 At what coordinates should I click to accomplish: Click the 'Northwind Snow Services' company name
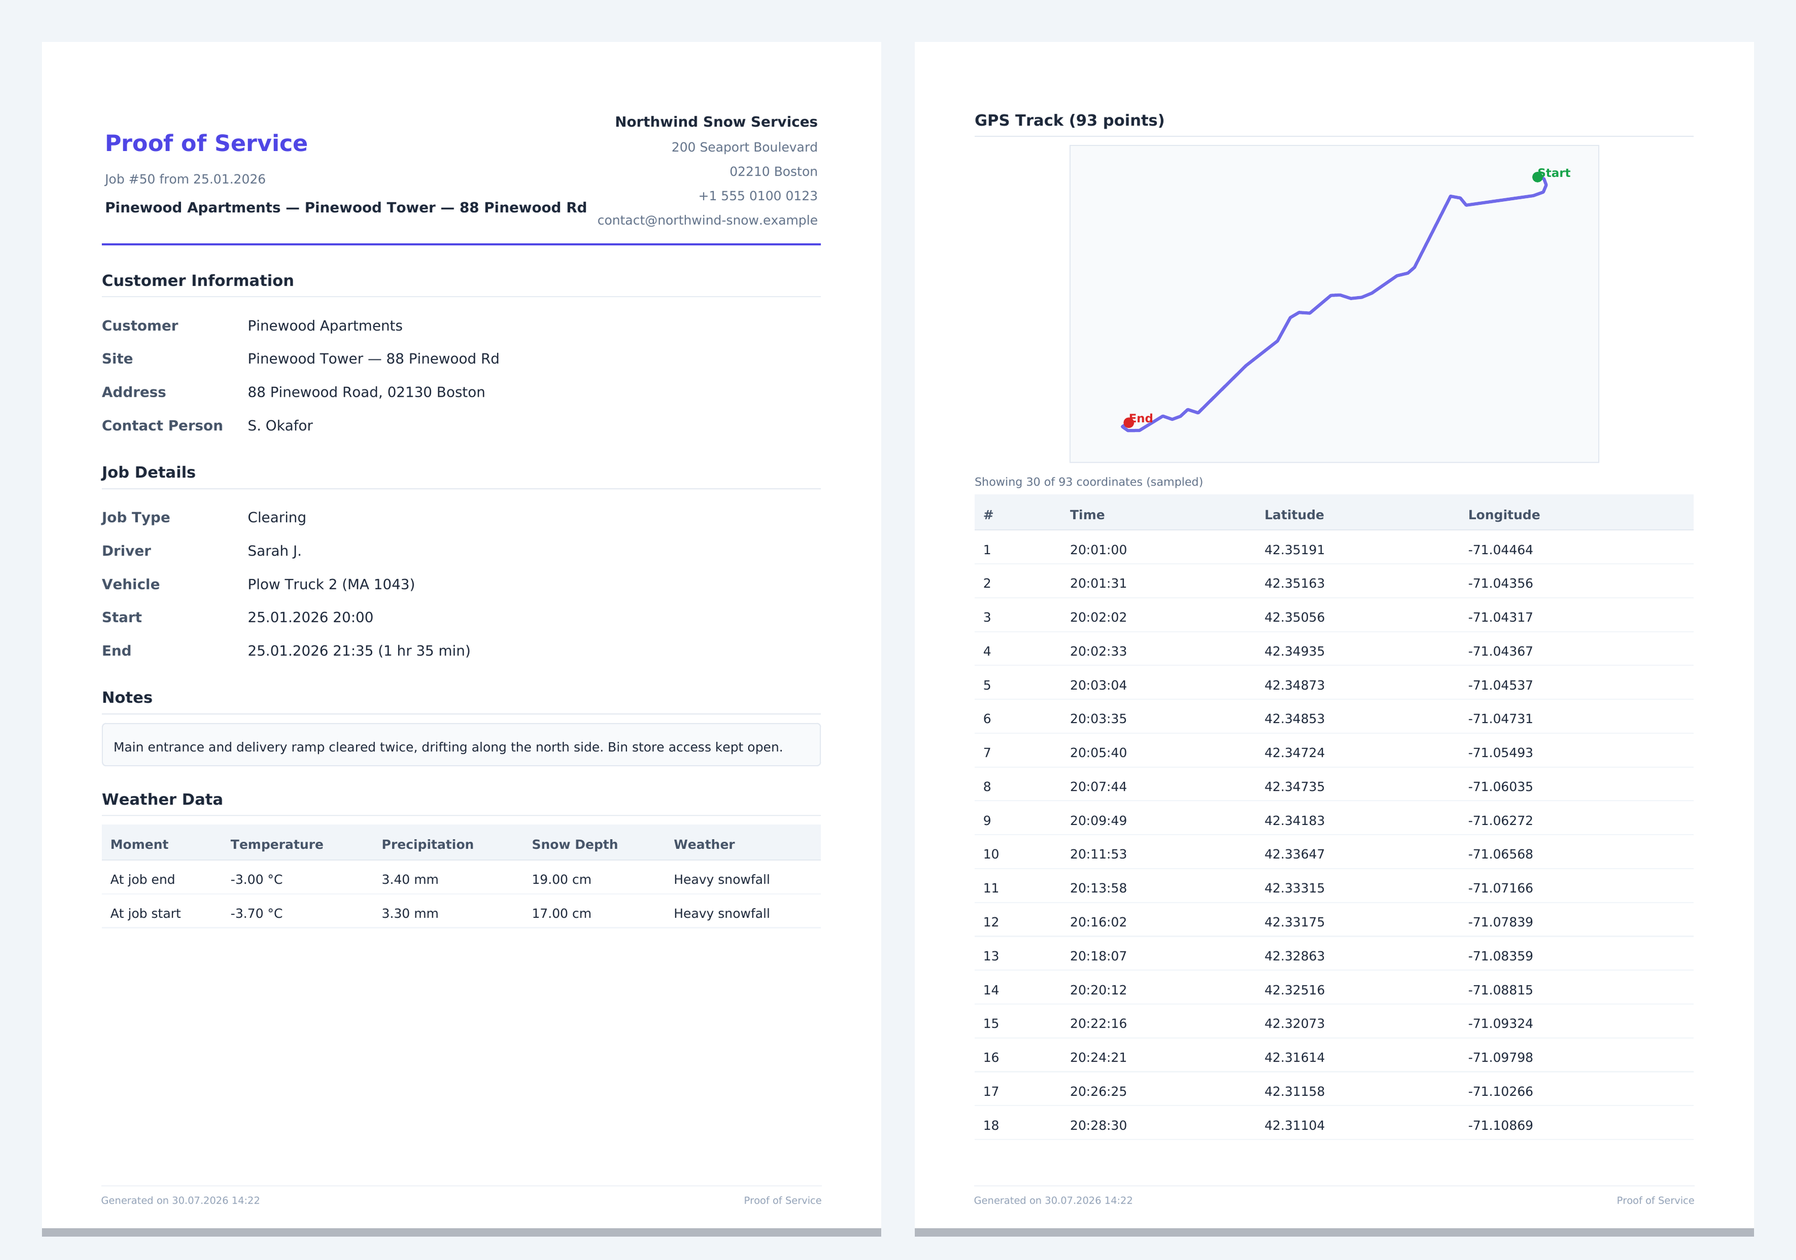716,122
